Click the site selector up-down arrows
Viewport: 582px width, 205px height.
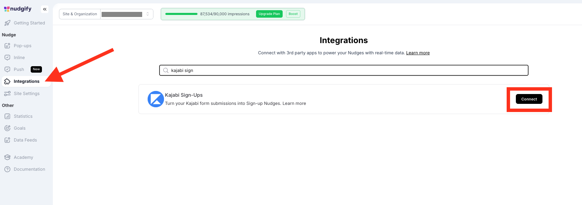pyautogui.click(x=148, y=14)
